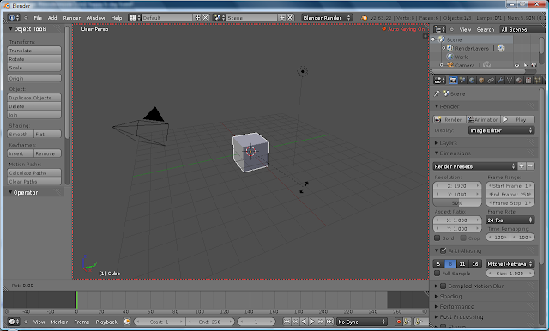
Task: Open the timeline Marker menu
Action: [59, 322]
